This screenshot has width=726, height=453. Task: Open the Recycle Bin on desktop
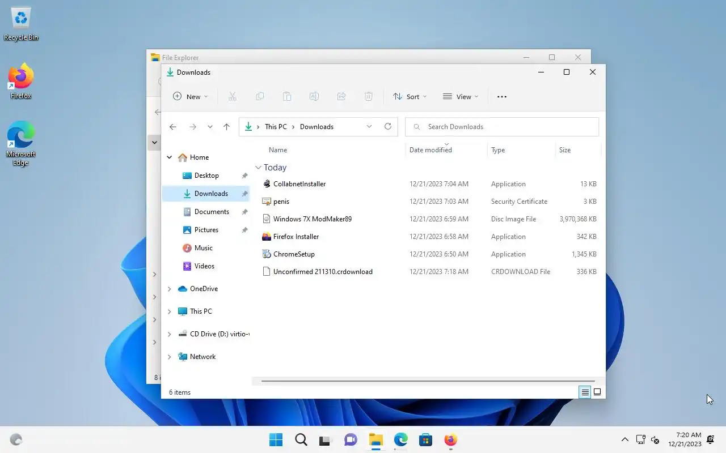click(x=21, y=24)
